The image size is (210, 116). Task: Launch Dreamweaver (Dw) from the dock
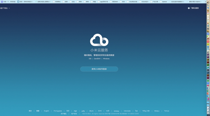208,65
